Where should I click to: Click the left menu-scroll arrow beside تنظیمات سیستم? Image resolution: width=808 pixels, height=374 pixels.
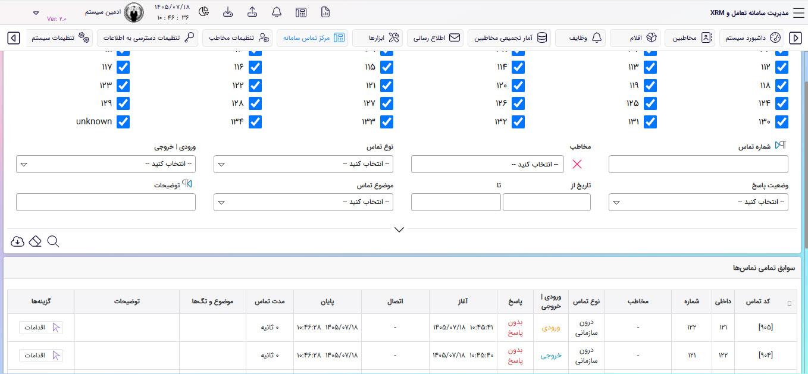pyautogui.click(x=14, y=38)
